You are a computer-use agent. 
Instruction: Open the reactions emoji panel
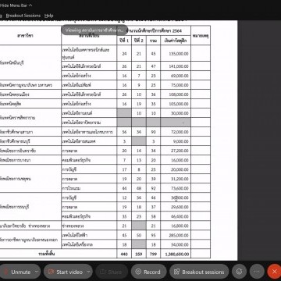[x=239, y=272]
